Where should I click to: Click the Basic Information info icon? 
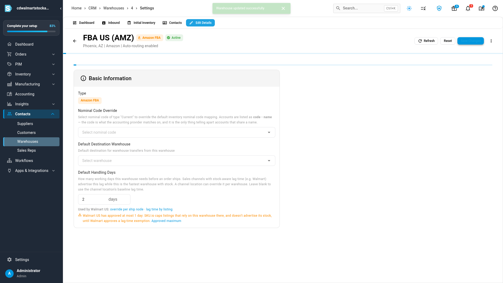pos(83,78)
